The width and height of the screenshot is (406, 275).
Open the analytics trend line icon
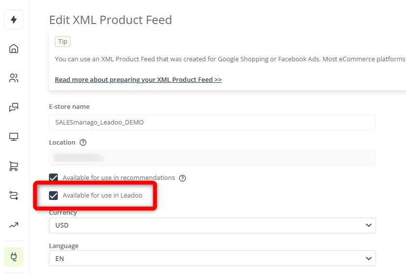tap(14, 225)
